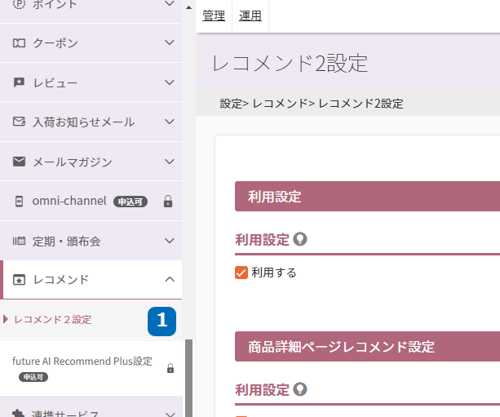Click the omni-channel lock icon
Screen dimensions: 500x417
point(168,202)
